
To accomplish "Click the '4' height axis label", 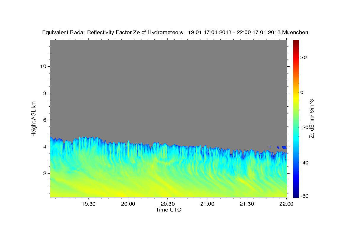I will (44, 147).
